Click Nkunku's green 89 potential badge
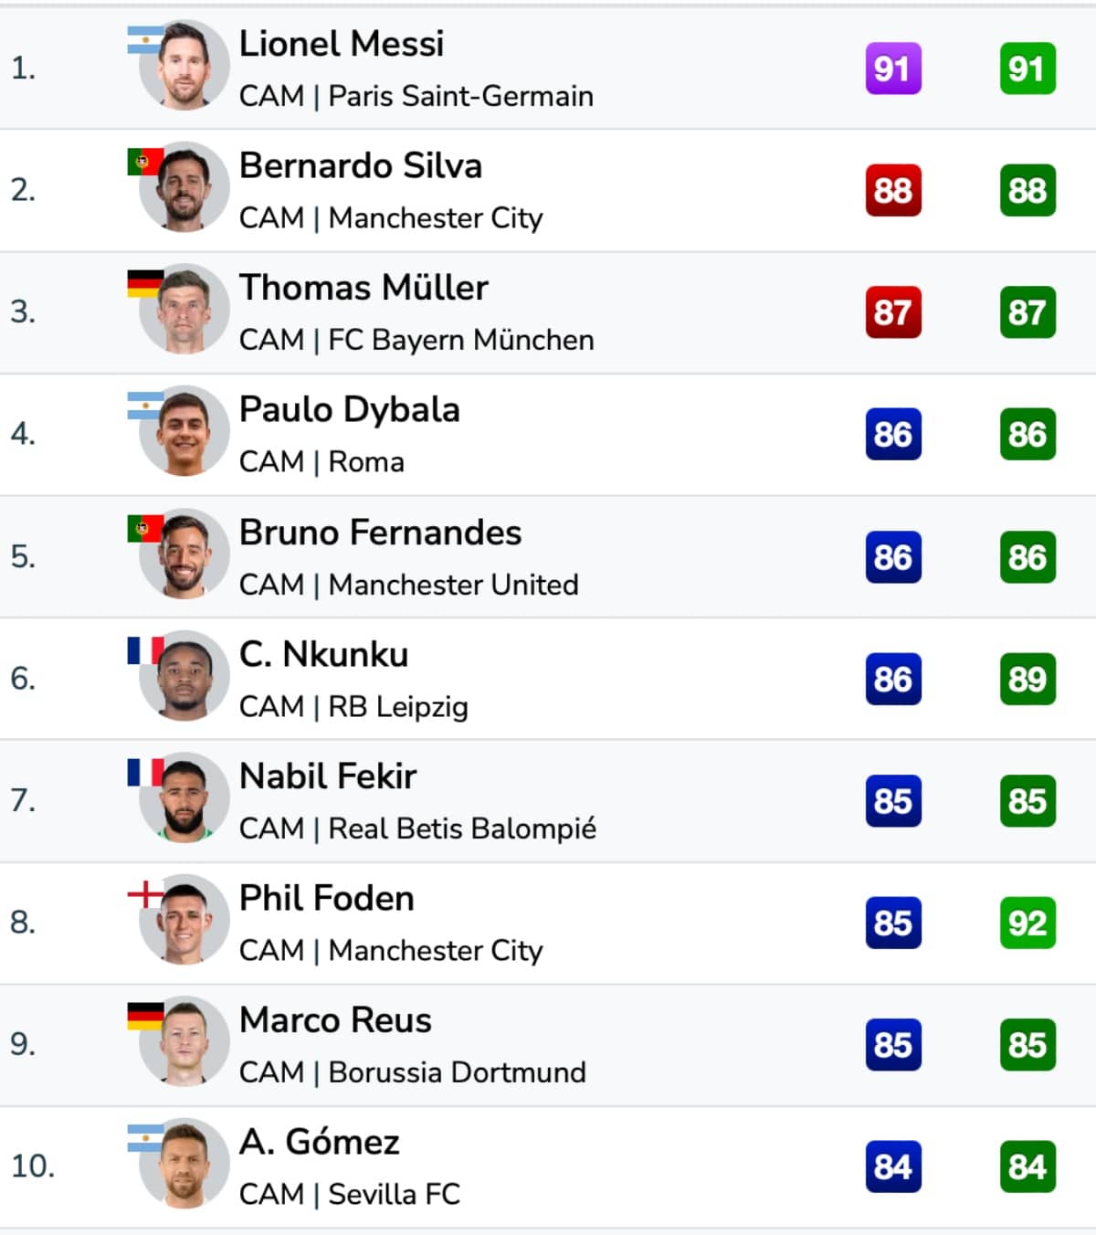This screenshot has width=1096, height=1235. click(1027, 679)
